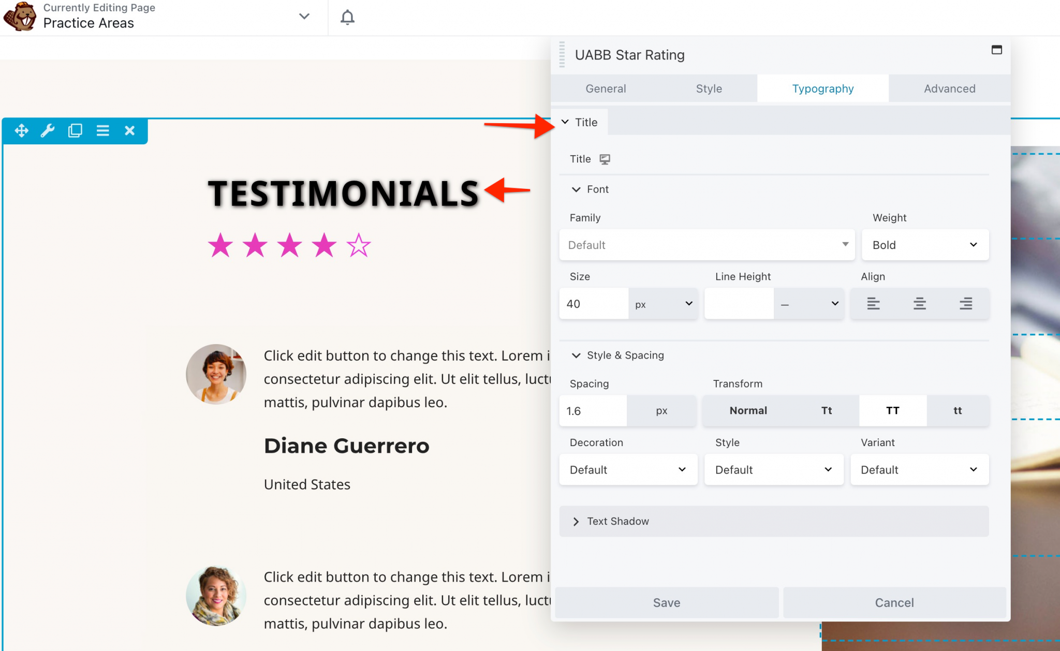Image resolution: width=1060 pixels, height=651 pixels.
Task: Remove the module with the X icon
Action: click(129, 131)
